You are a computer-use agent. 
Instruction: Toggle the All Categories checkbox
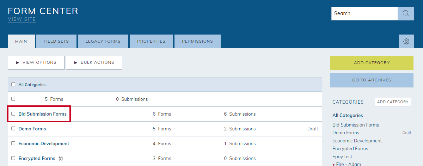point(13,85)
